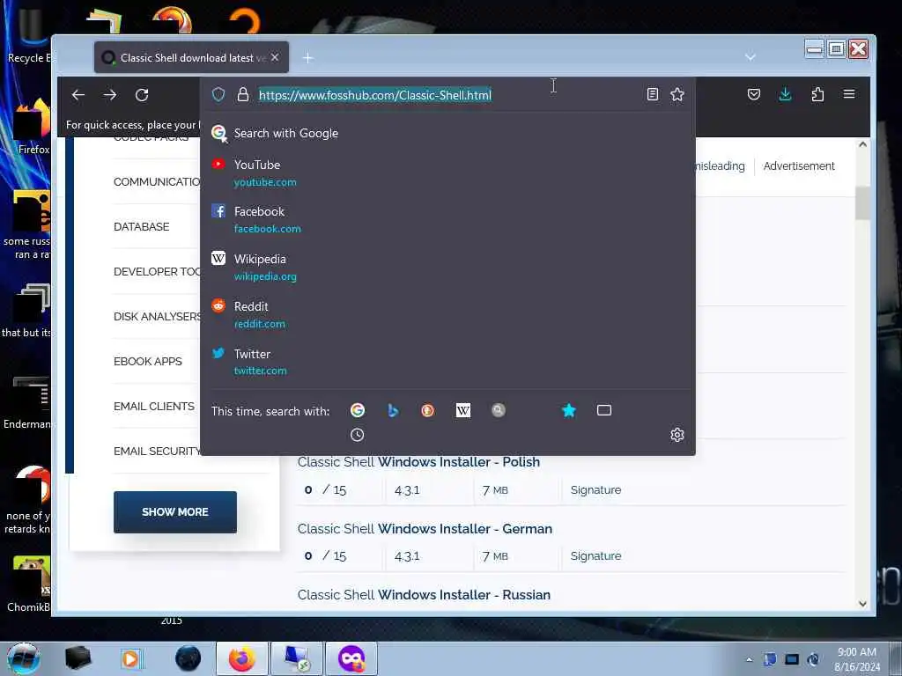Open the EMAIL CLIENTS category link
Screen dimensions: 902x676
[x=154, y=406]
